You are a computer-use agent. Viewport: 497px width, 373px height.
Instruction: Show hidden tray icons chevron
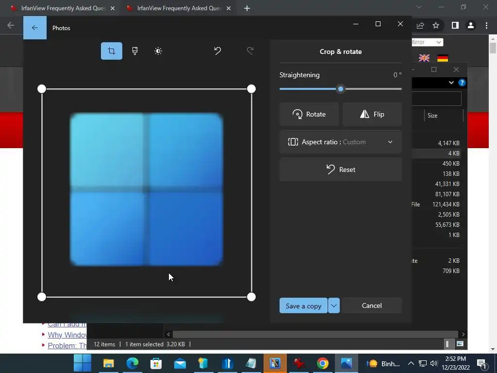click(x=411, y=363)
